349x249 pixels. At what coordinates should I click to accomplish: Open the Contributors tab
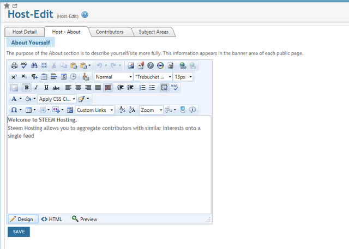[110, 32]
